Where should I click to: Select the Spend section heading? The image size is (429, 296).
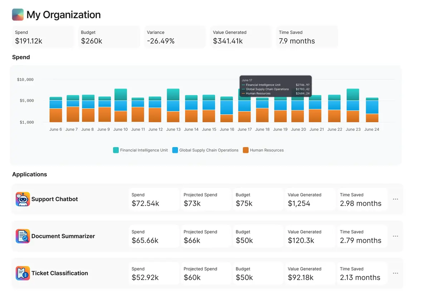(x=21, y=57)
